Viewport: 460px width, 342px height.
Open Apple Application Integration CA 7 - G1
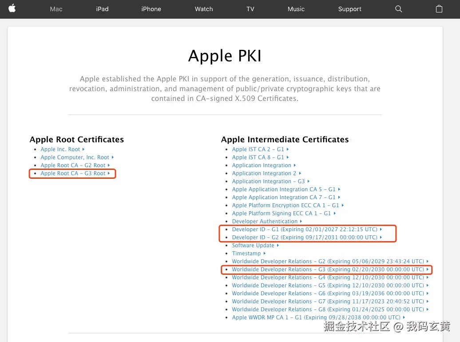click(286, 197)
